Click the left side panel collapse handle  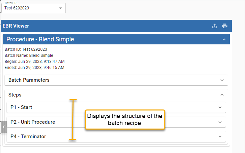(x=3, y=127)
